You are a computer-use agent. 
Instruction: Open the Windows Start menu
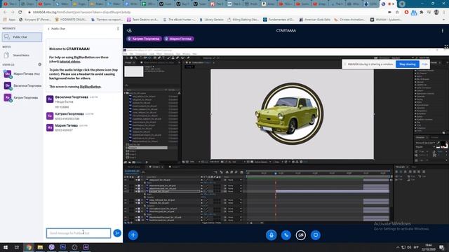pos(6,247)
